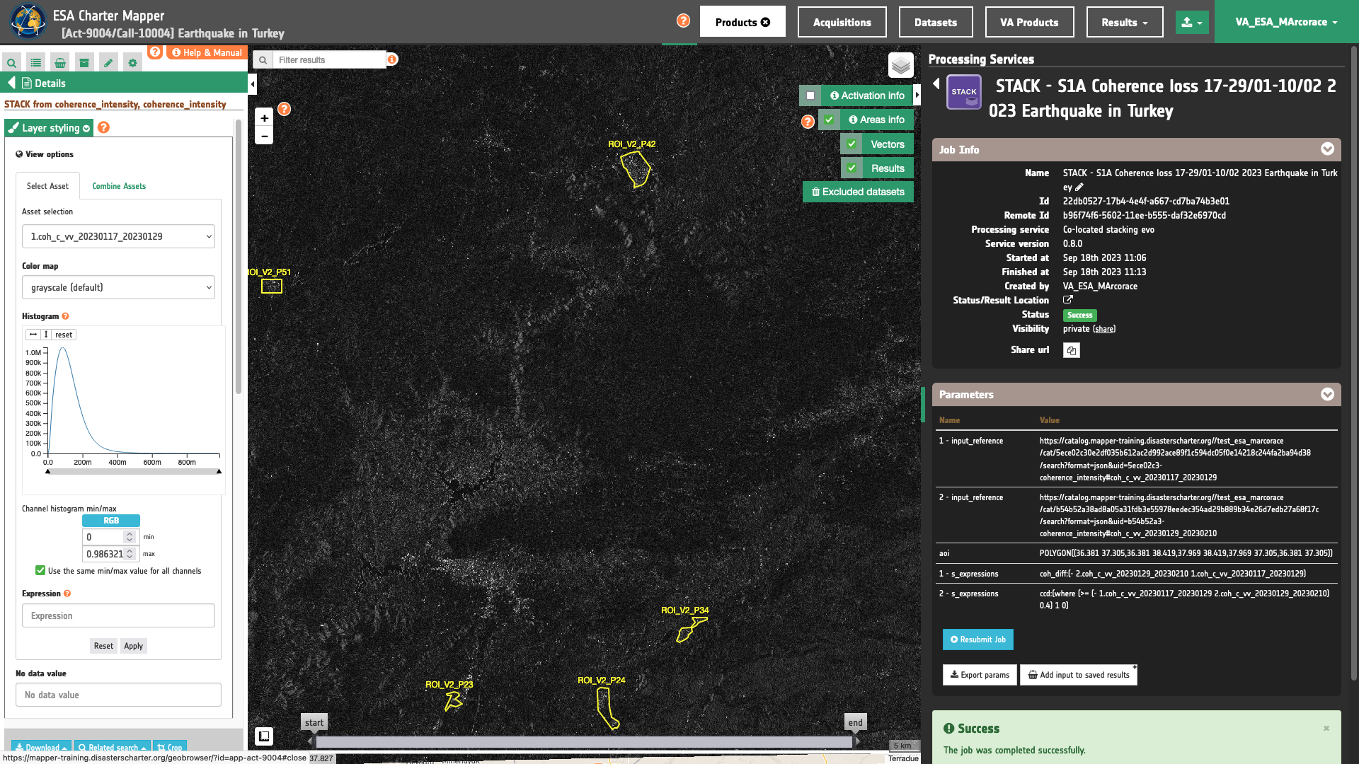The width and height of the screenshot is (1359, 764).
Task: Collapse the Parameters panel
Action: pyautogui.click(x=1327, y=394)
